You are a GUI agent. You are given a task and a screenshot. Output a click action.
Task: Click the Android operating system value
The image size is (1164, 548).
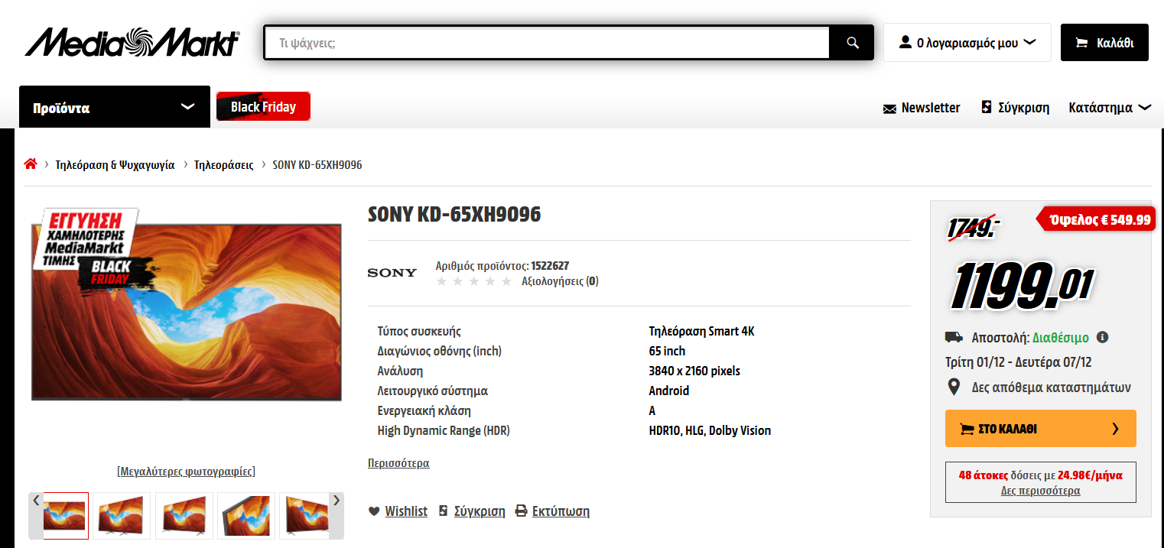[669, 391]
